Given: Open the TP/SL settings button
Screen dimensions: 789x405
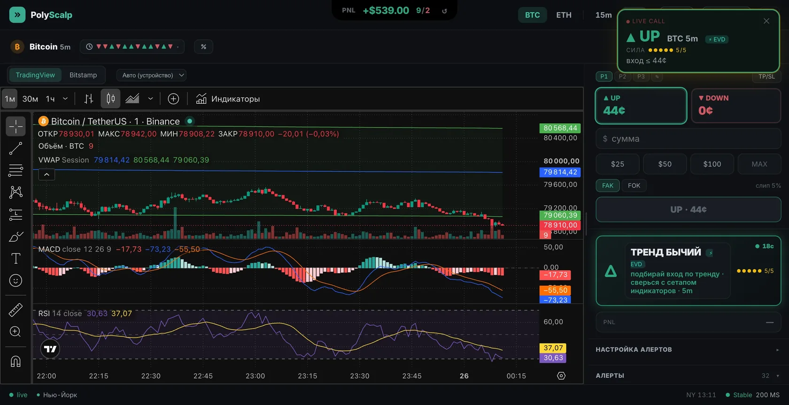Looking at the screenshot, I should point(767,76).
